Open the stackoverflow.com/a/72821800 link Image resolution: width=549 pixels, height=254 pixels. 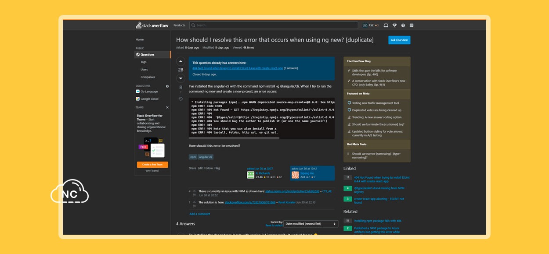pyautogui.click(x=250, y=202)
